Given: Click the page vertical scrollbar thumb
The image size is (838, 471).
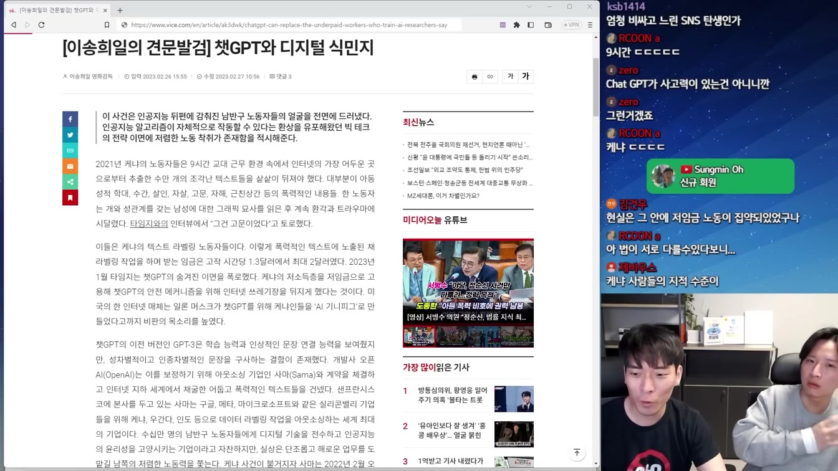Looking at the screenshot, I should point(595,87).
